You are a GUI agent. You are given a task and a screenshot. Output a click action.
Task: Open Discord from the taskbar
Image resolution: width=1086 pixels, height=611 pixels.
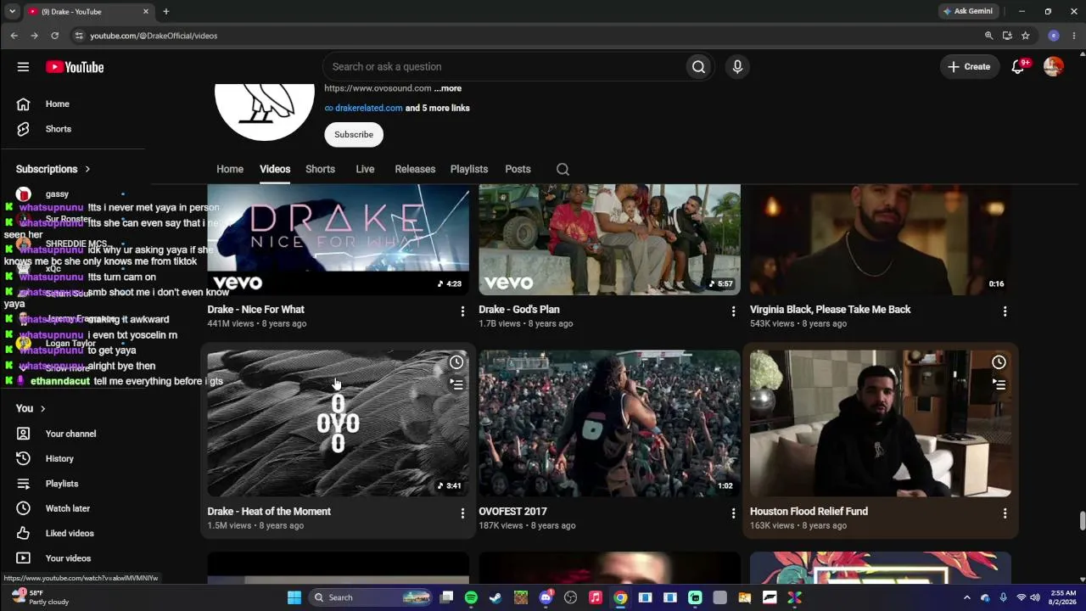point(546,597)
